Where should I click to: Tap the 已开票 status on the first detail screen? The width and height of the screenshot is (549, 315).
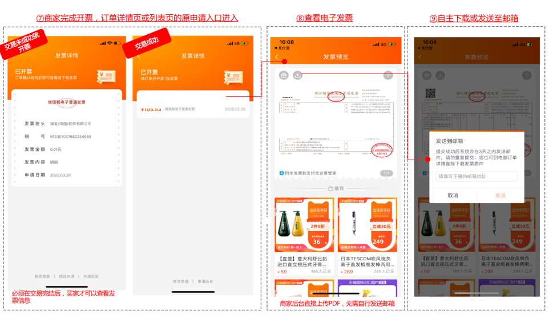coord(23,71)
